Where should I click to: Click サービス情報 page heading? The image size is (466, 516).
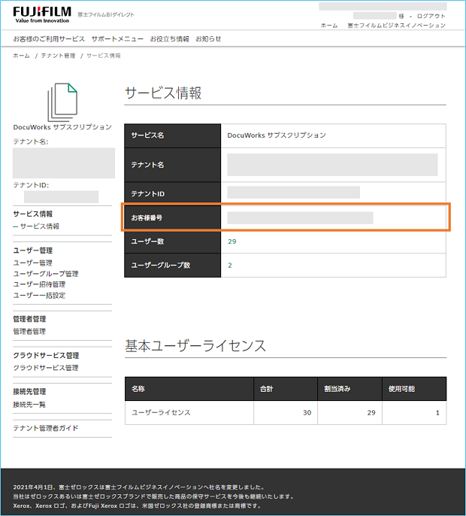point(163,93)
